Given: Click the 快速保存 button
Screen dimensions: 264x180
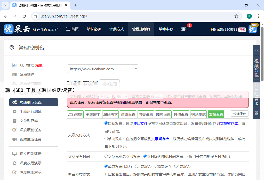Looking at the screenshot, I should click(239, 114).
